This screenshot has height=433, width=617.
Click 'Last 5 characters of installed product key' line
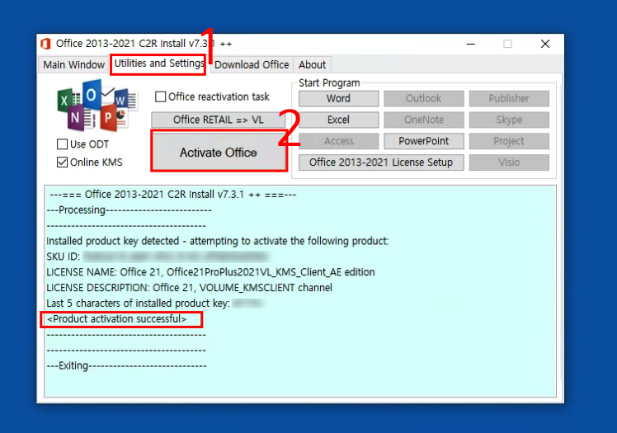[154, 304]
